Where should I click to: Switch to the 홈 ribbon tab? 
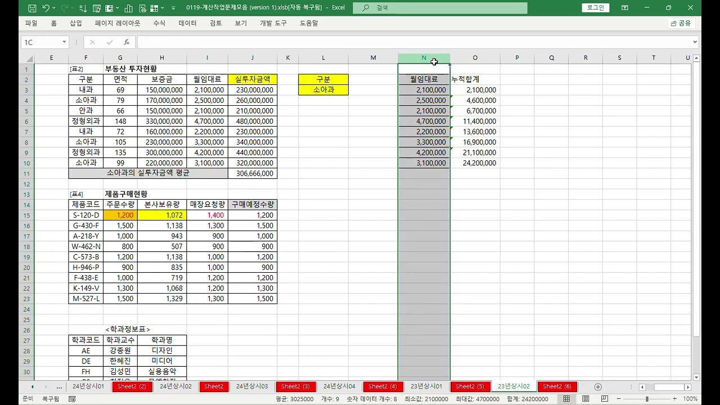click(x=53, y=23)
